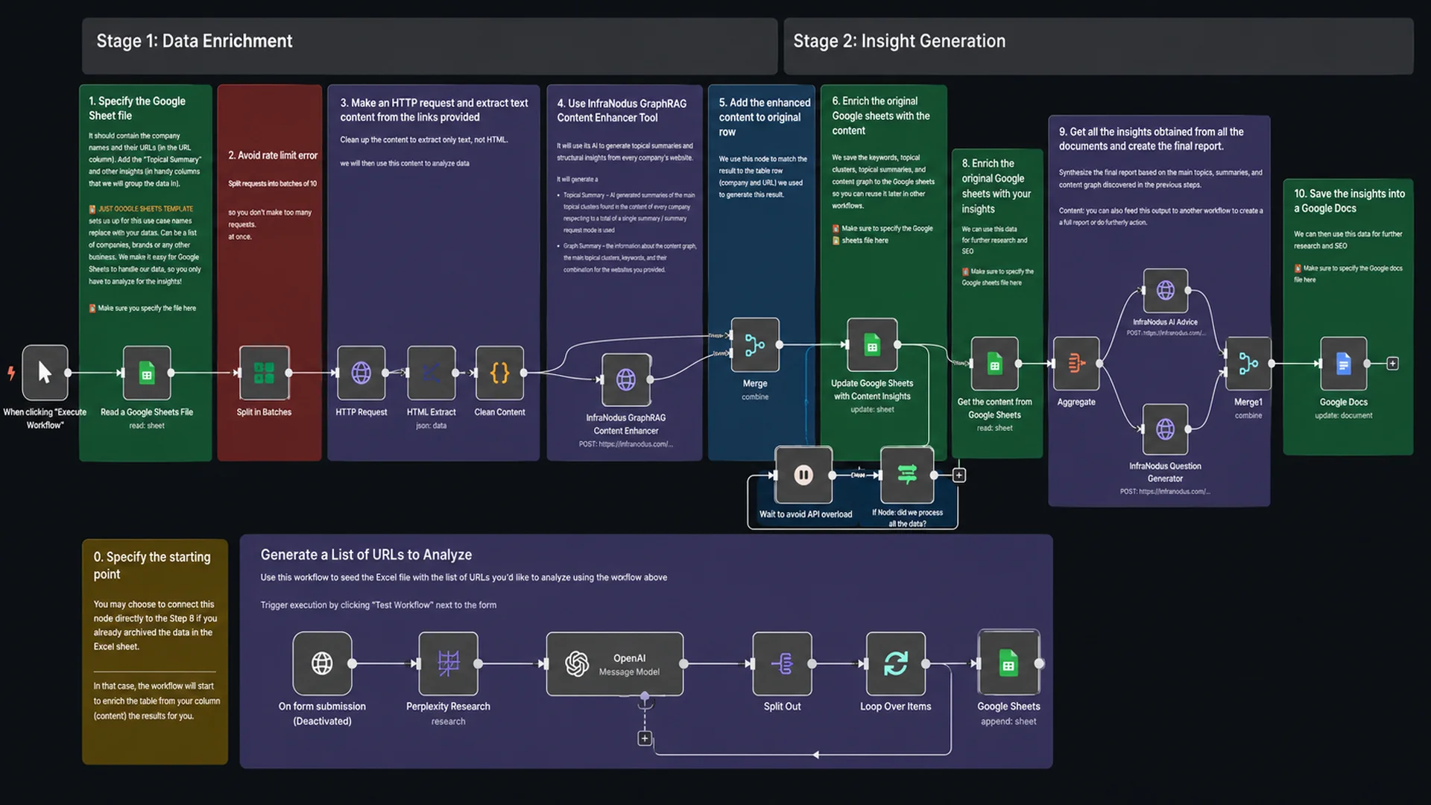Select the Google Docs update document node
This screenshot has height=805, width=1431.
pyautogui.click(x=1344, y=364)
